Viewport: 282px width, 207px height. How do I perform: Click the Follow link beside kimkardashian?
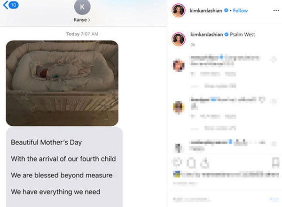pyautogui.click(x=240, y=11)
